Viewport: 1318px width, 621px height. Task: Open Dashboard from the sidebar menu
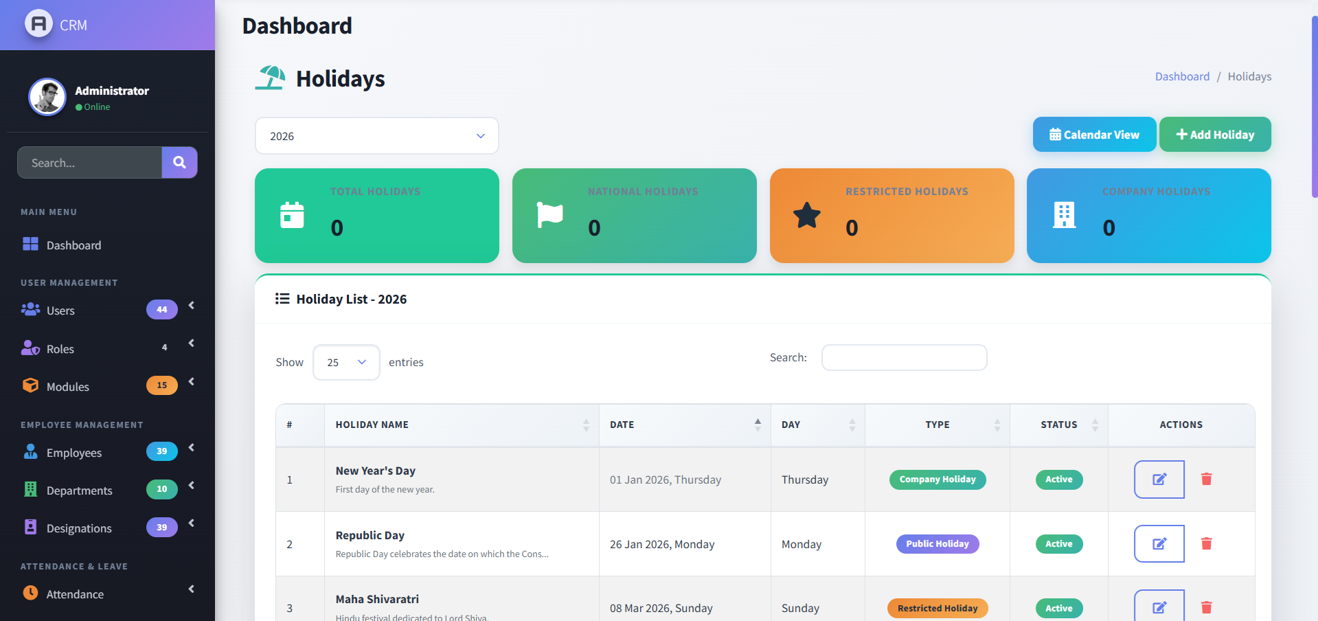tap(73, 245)
